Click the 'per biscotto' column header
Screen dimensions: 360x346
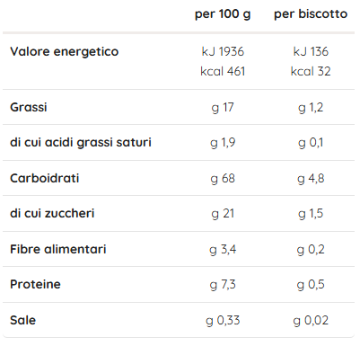[x=311, y=14]
